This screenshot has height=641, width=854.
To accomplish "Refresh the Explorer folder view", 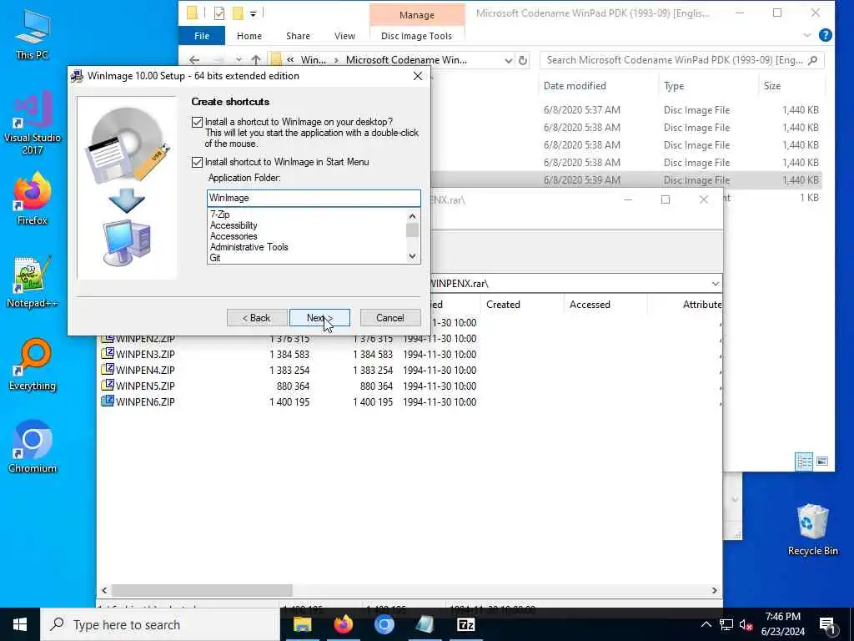I will (523, 60).
